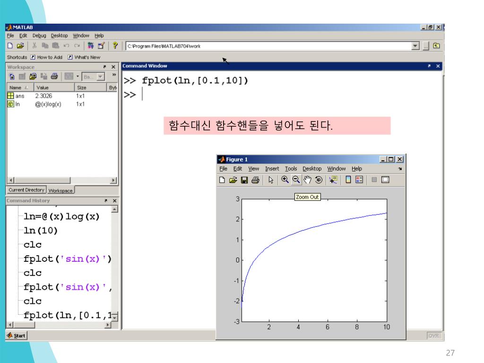Open the Figure 1 View menu
This screenshot has width=484, height=363.
[x=254, y=169]
